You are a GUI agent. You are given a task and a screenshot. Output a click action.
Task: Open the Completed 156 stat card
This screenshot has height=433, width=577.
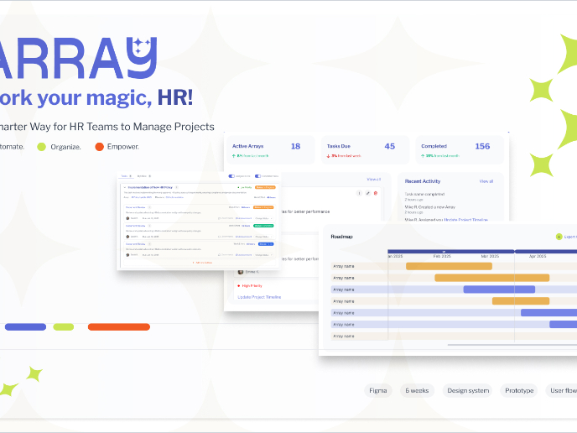pyautogui.click(x=460, y=150)
